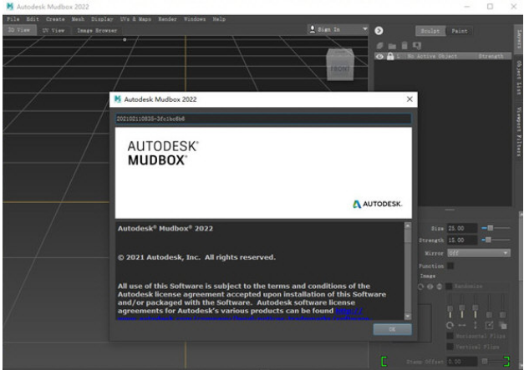Click the Mudbox logo in About dialog title
Screen dimensions: 524x370
(118, 99)
